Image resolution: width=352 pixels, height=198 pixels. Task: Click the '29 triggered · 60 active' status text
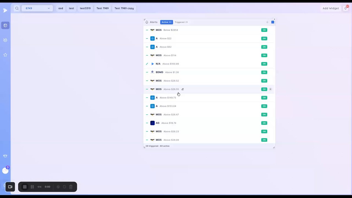[x=158, y=146]
